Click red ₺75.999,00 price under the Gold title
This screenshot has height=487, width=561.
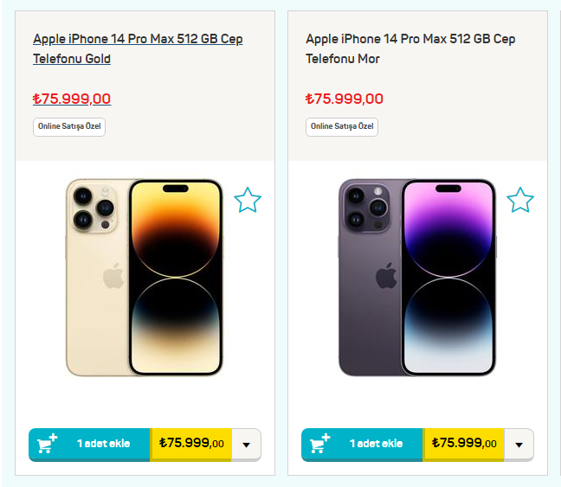[72, 99]
